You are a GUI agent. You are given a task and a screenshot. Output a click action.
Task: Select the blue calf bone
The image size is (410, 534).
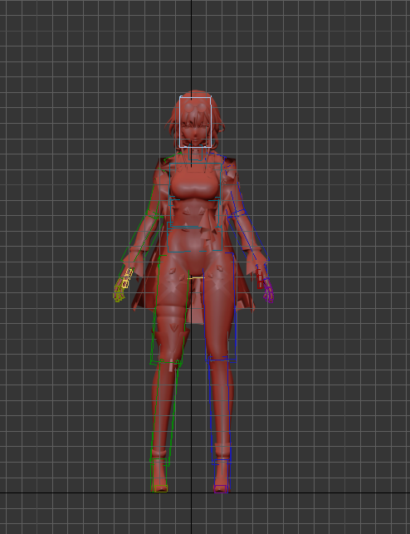click(x=220, y=410)
